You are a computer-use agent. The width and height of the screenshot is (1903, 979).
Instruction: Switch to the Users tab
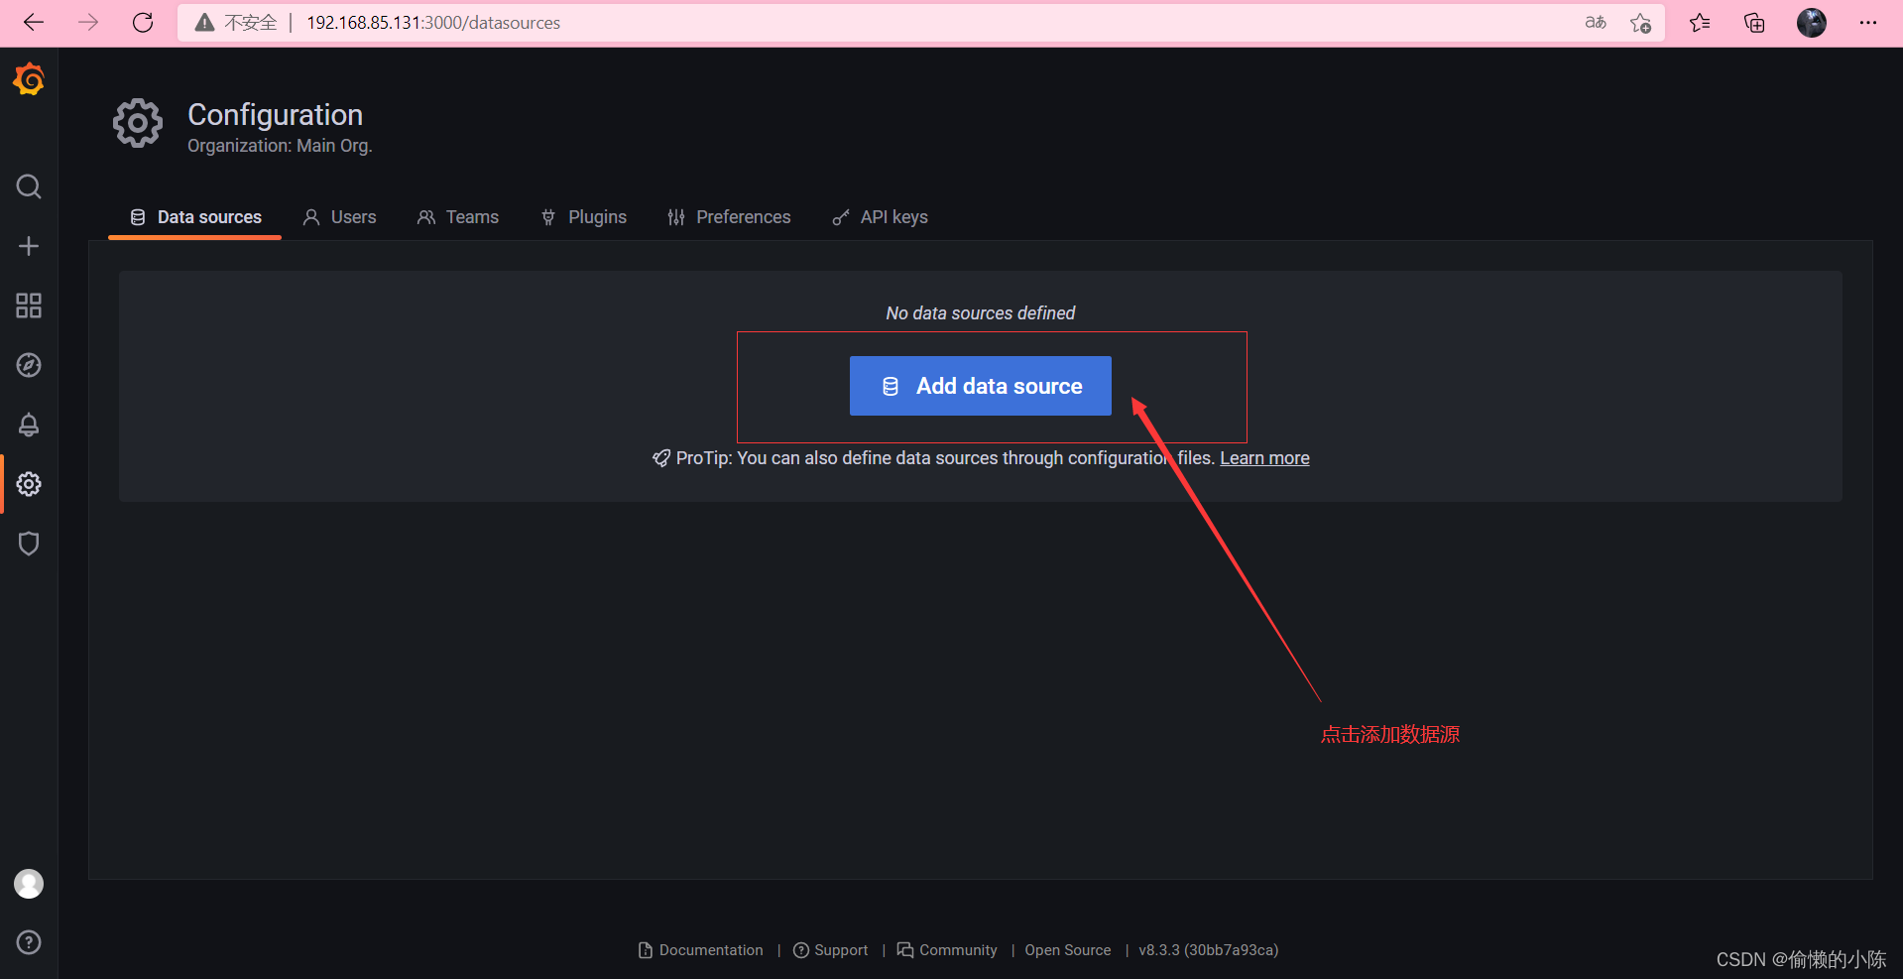339,217
